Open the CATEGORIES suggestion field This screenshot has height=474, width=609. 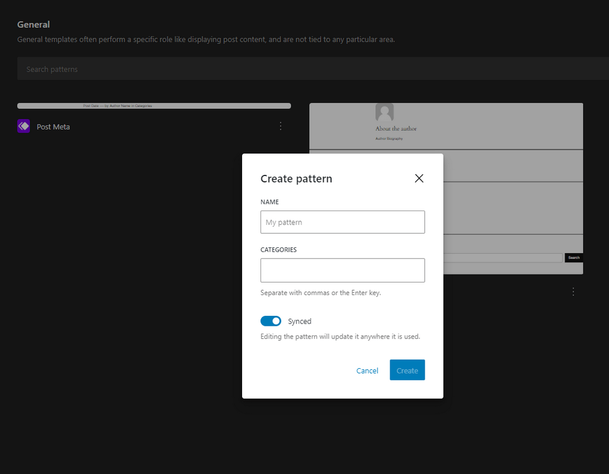point(343,270)
